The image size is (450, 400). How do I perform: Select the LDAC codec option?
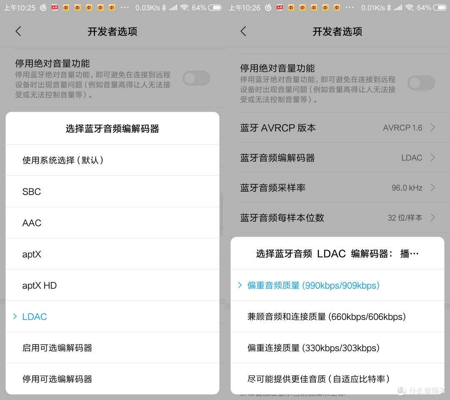[112, 317]
